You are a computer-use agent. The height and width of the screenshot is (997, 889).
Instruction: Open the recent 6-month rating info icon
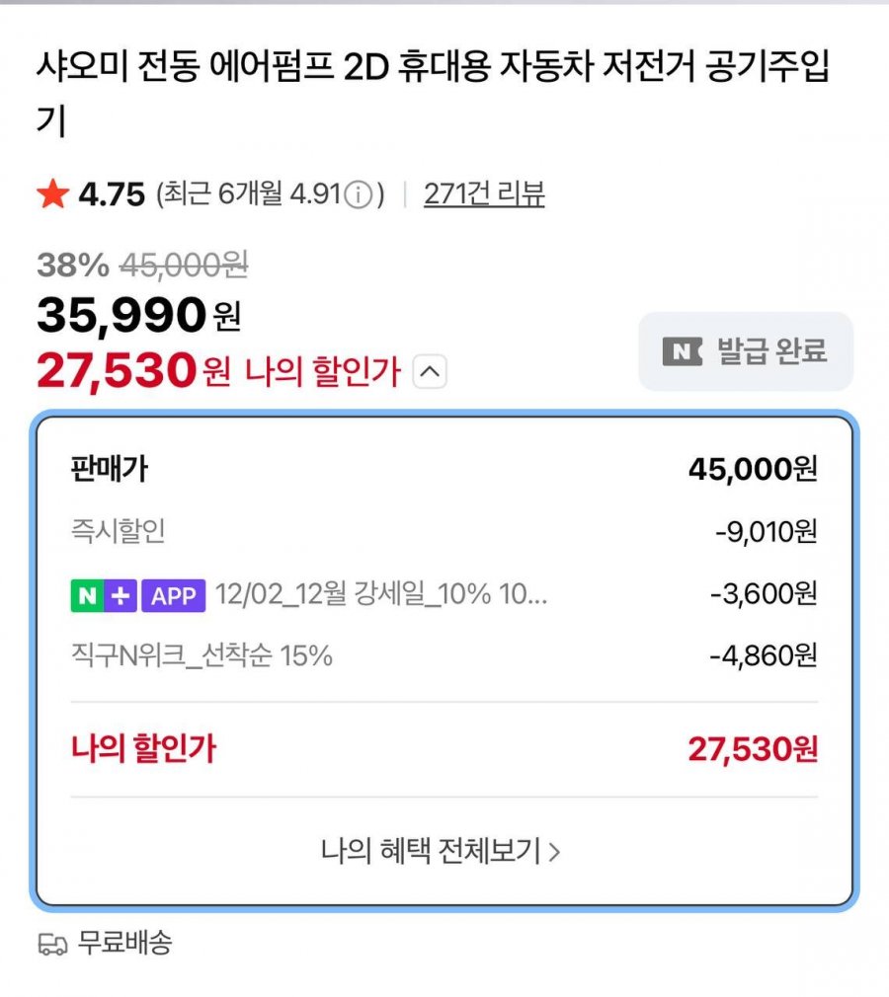point(359,194)
